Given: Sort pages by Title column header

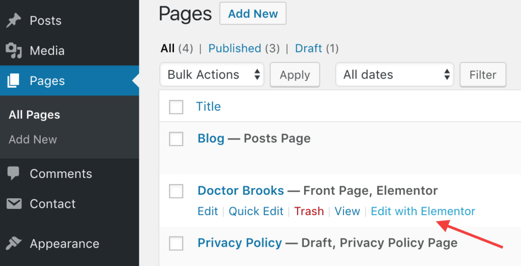Looking at the screenshot, I should coord(208,107).
